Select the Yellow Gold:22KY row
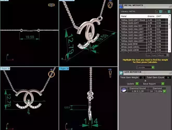The image size is (172, 130). (144, 23)
